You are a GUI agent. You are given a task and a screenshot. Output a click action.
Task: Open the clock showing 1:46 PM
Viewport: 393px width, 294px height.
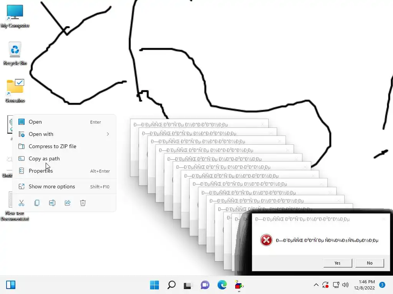point(364,285)
